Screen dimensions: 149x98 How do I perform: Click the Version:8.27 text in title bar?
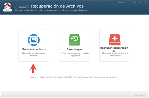click(x=124, y=2)
